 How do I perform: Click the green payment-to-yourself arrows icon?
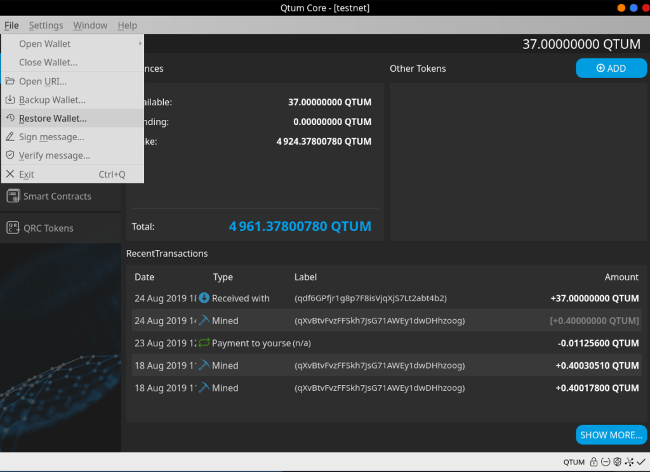pyautogui.click(x=204, y=343)
